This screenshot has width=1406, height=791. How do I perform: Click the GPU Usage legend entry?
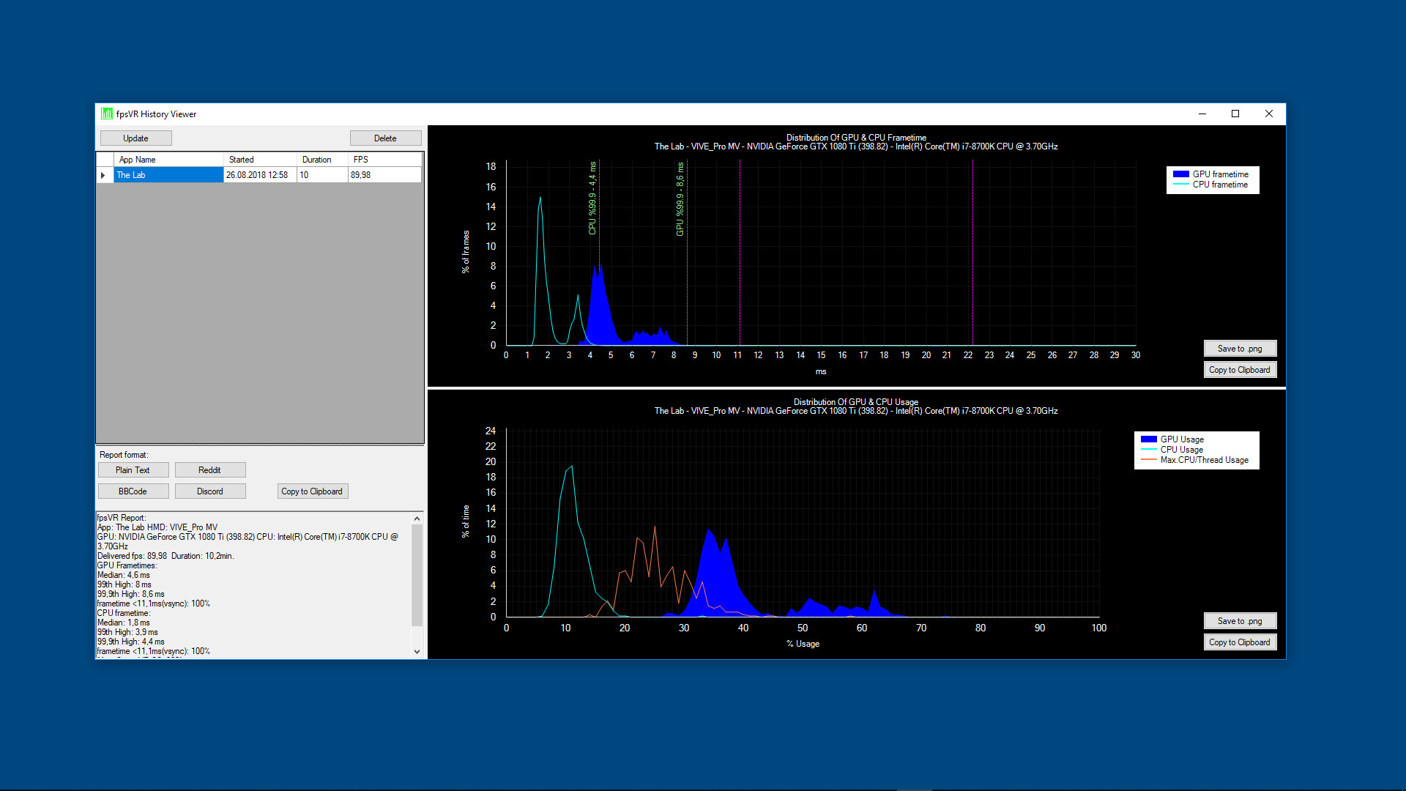tap(1183, 439)
